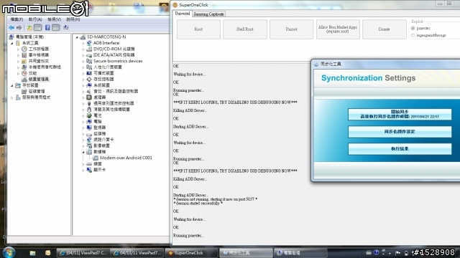Select Modem over Android C001 device
Viewport: 460px width, 258px height.
pos(126,158)
